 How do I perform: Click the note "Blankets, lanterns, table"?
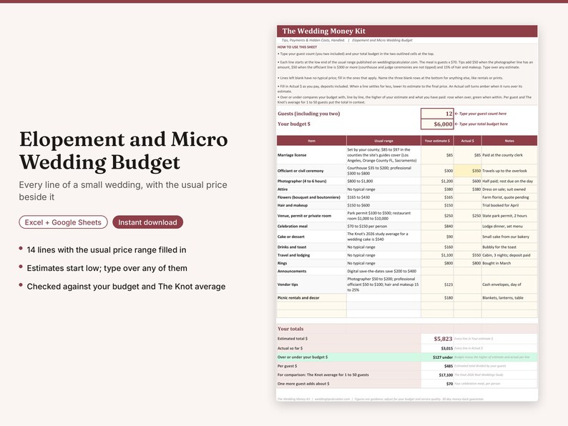503,298
